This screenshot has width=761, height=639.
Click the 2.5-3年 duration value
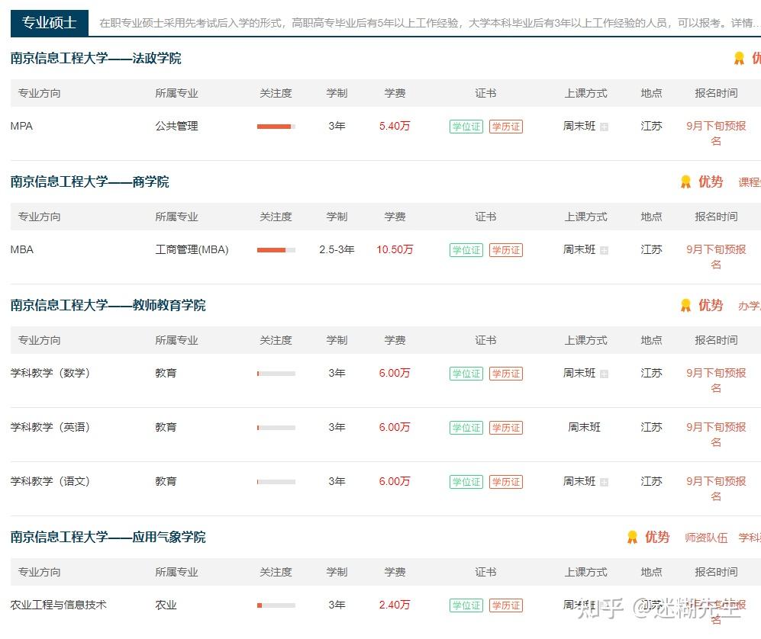(337, 249)
